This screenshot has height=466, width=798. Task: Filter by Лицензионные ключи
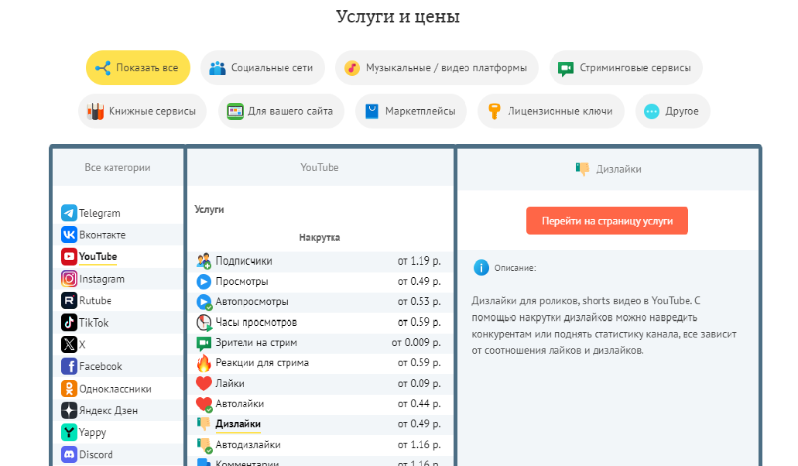(551, 111)
